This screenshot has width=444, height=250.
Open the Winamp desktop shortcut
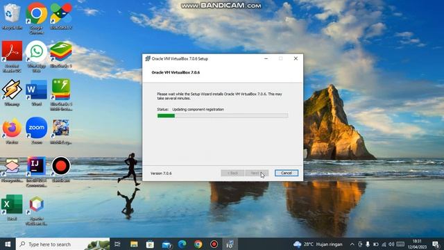pos(12,92)
